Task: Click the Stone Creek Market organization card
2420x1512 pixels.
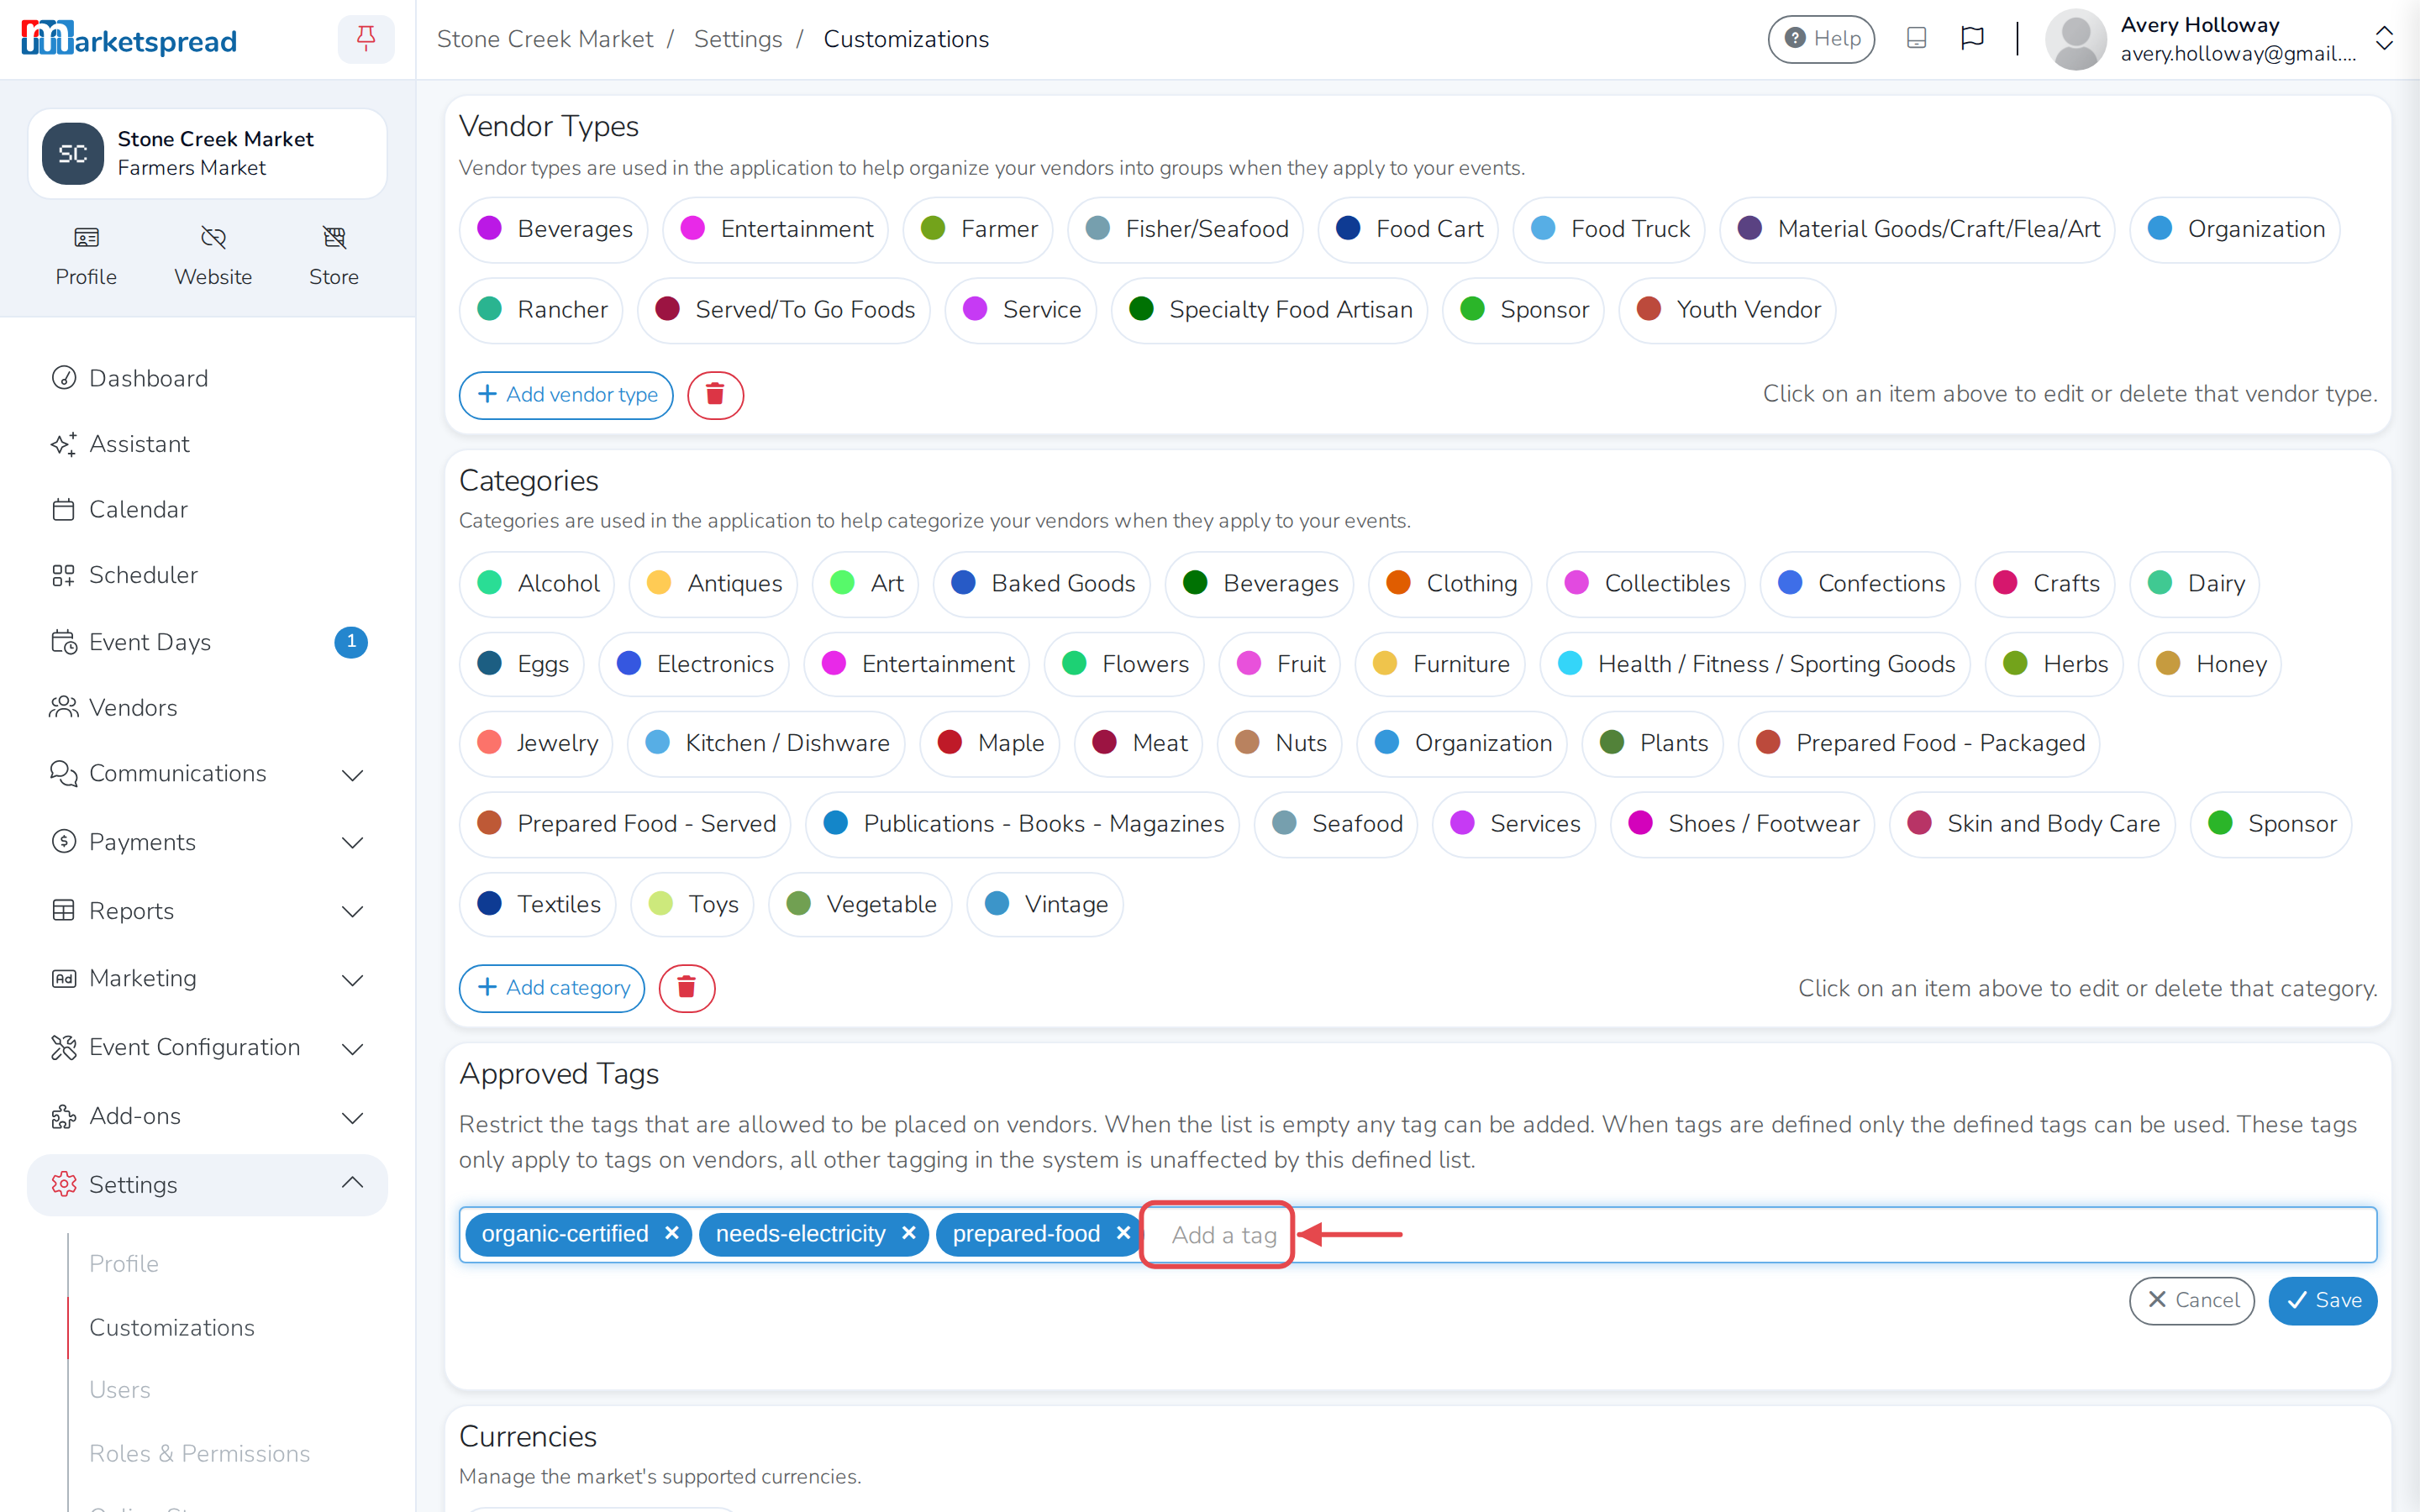Action: 208,153
